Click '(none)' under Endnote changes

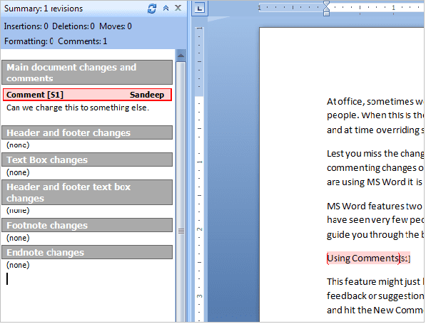point(18,265)
